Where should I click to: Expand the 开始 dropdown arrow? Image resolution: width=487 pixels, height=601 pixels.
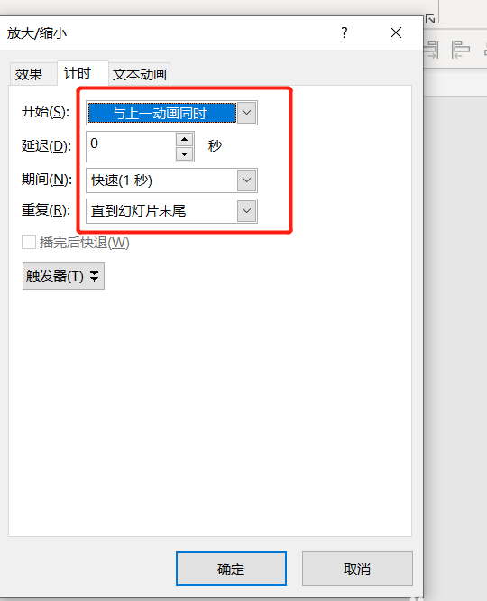point(247,113)
